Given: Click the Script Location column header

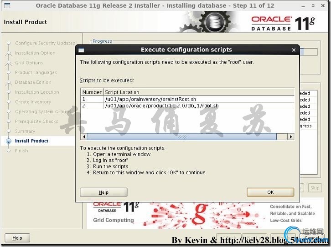Looking at the screenshot, I should 199,92.
